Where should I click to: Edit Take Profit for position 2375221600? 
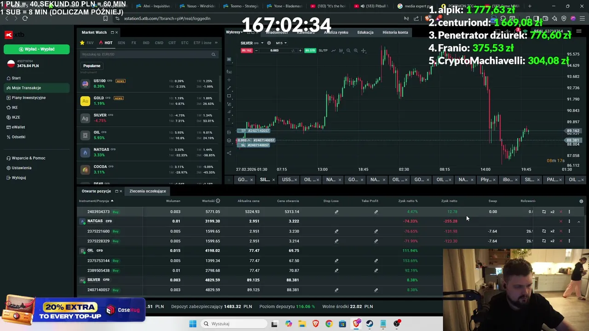click(376, 231)
